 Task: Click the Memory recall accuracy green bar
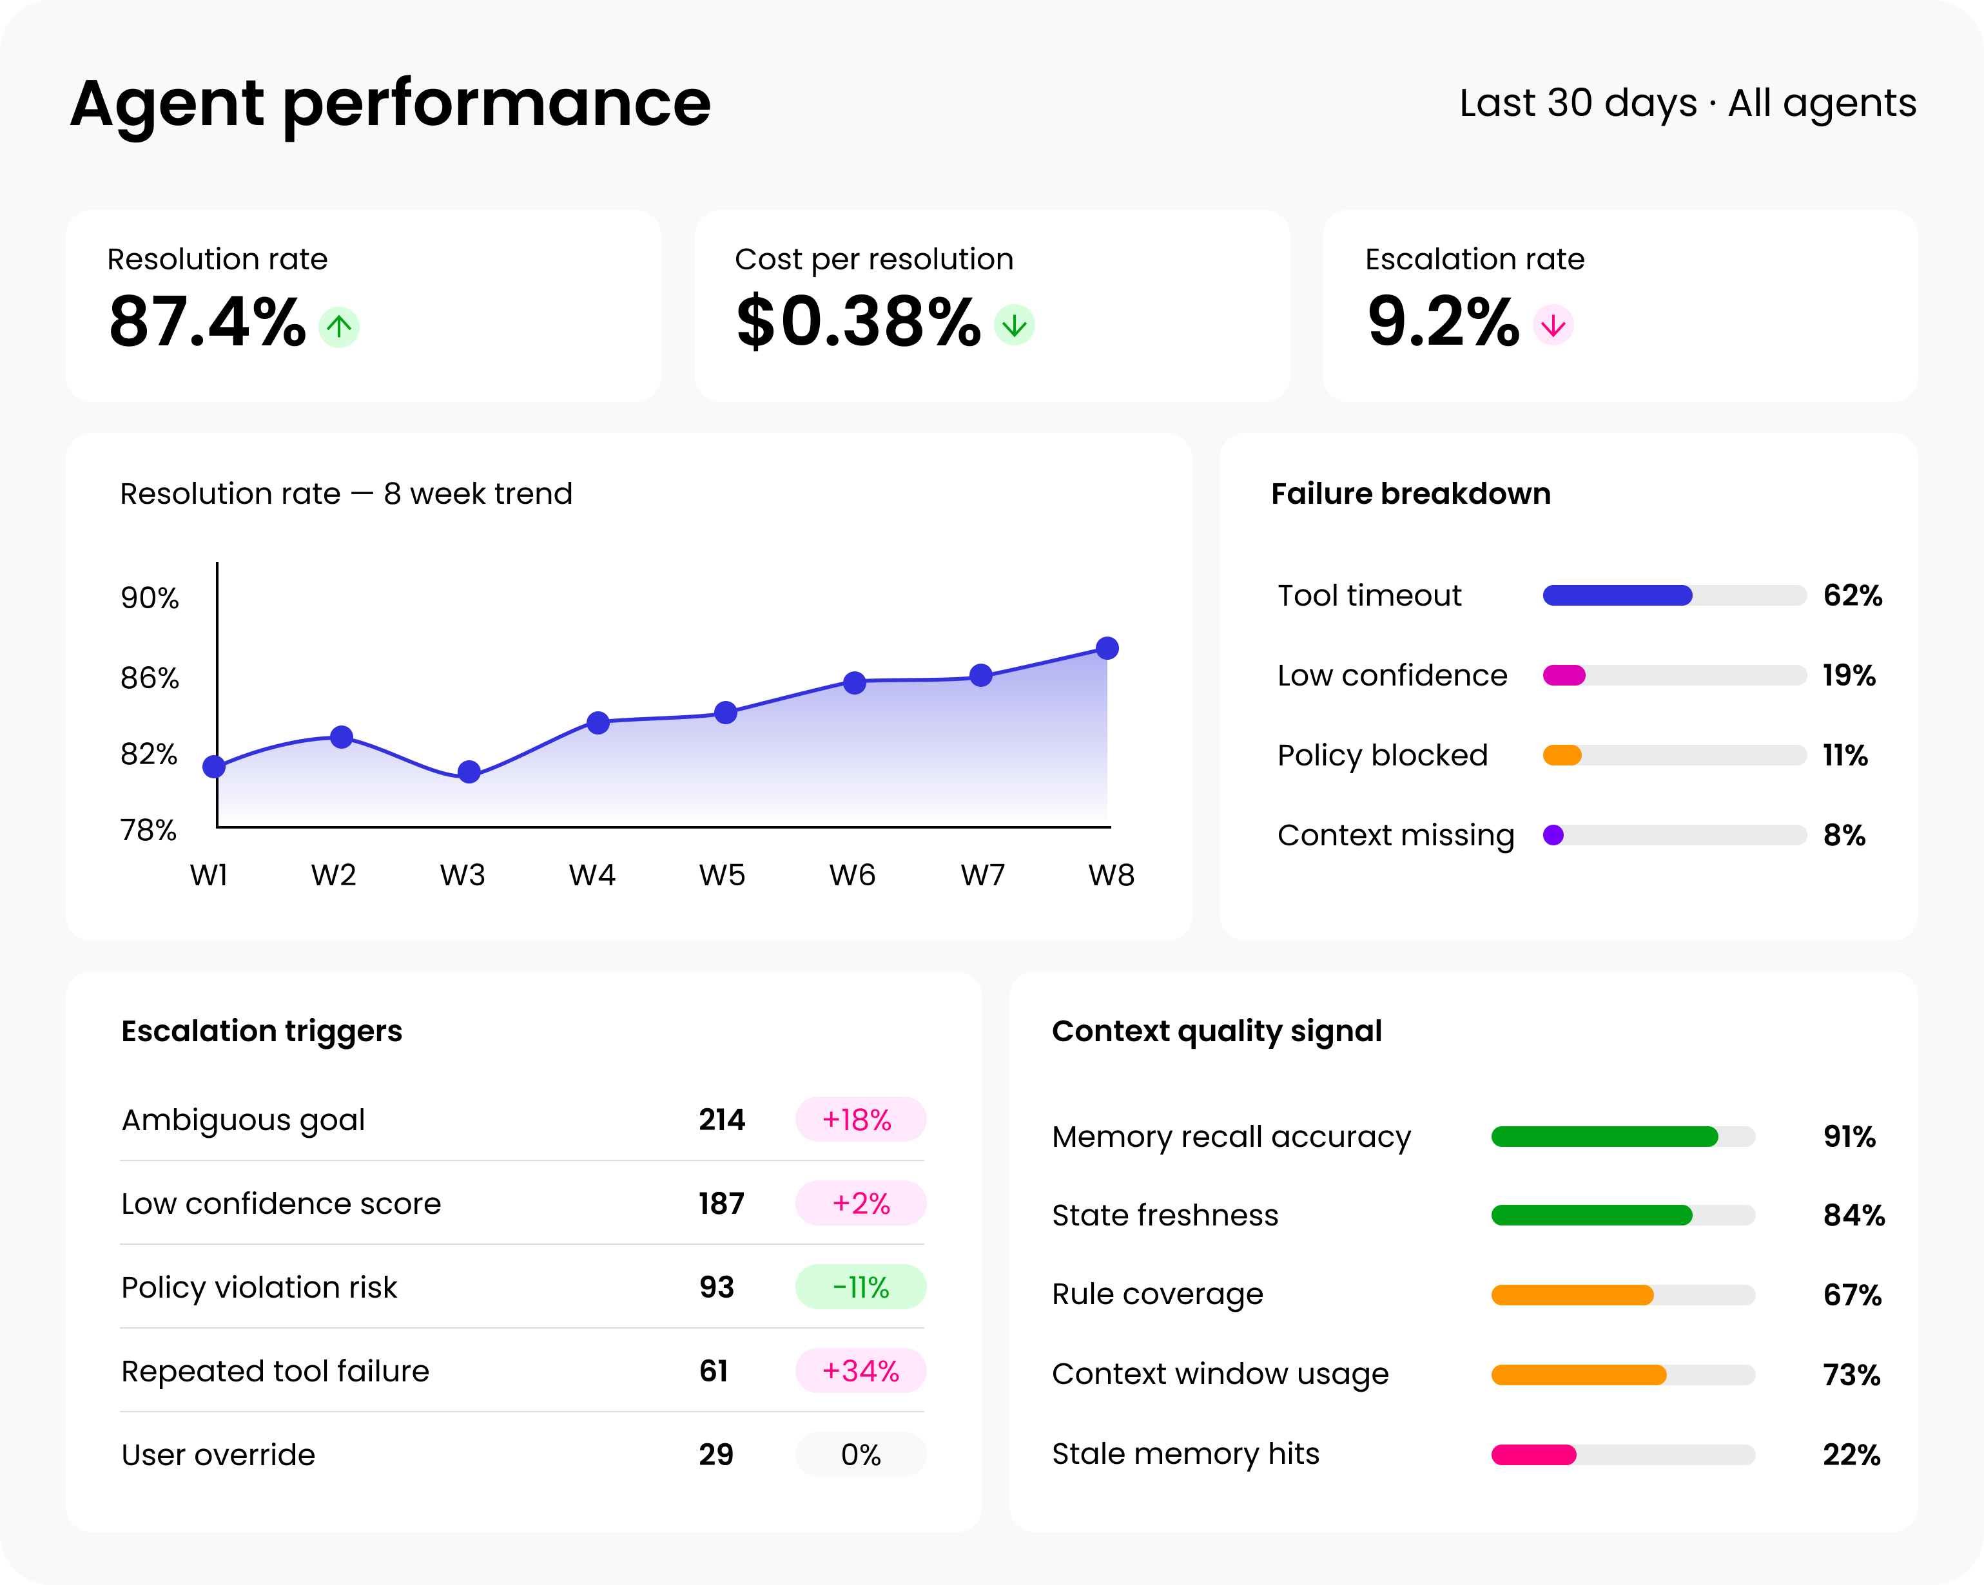1604,1137
